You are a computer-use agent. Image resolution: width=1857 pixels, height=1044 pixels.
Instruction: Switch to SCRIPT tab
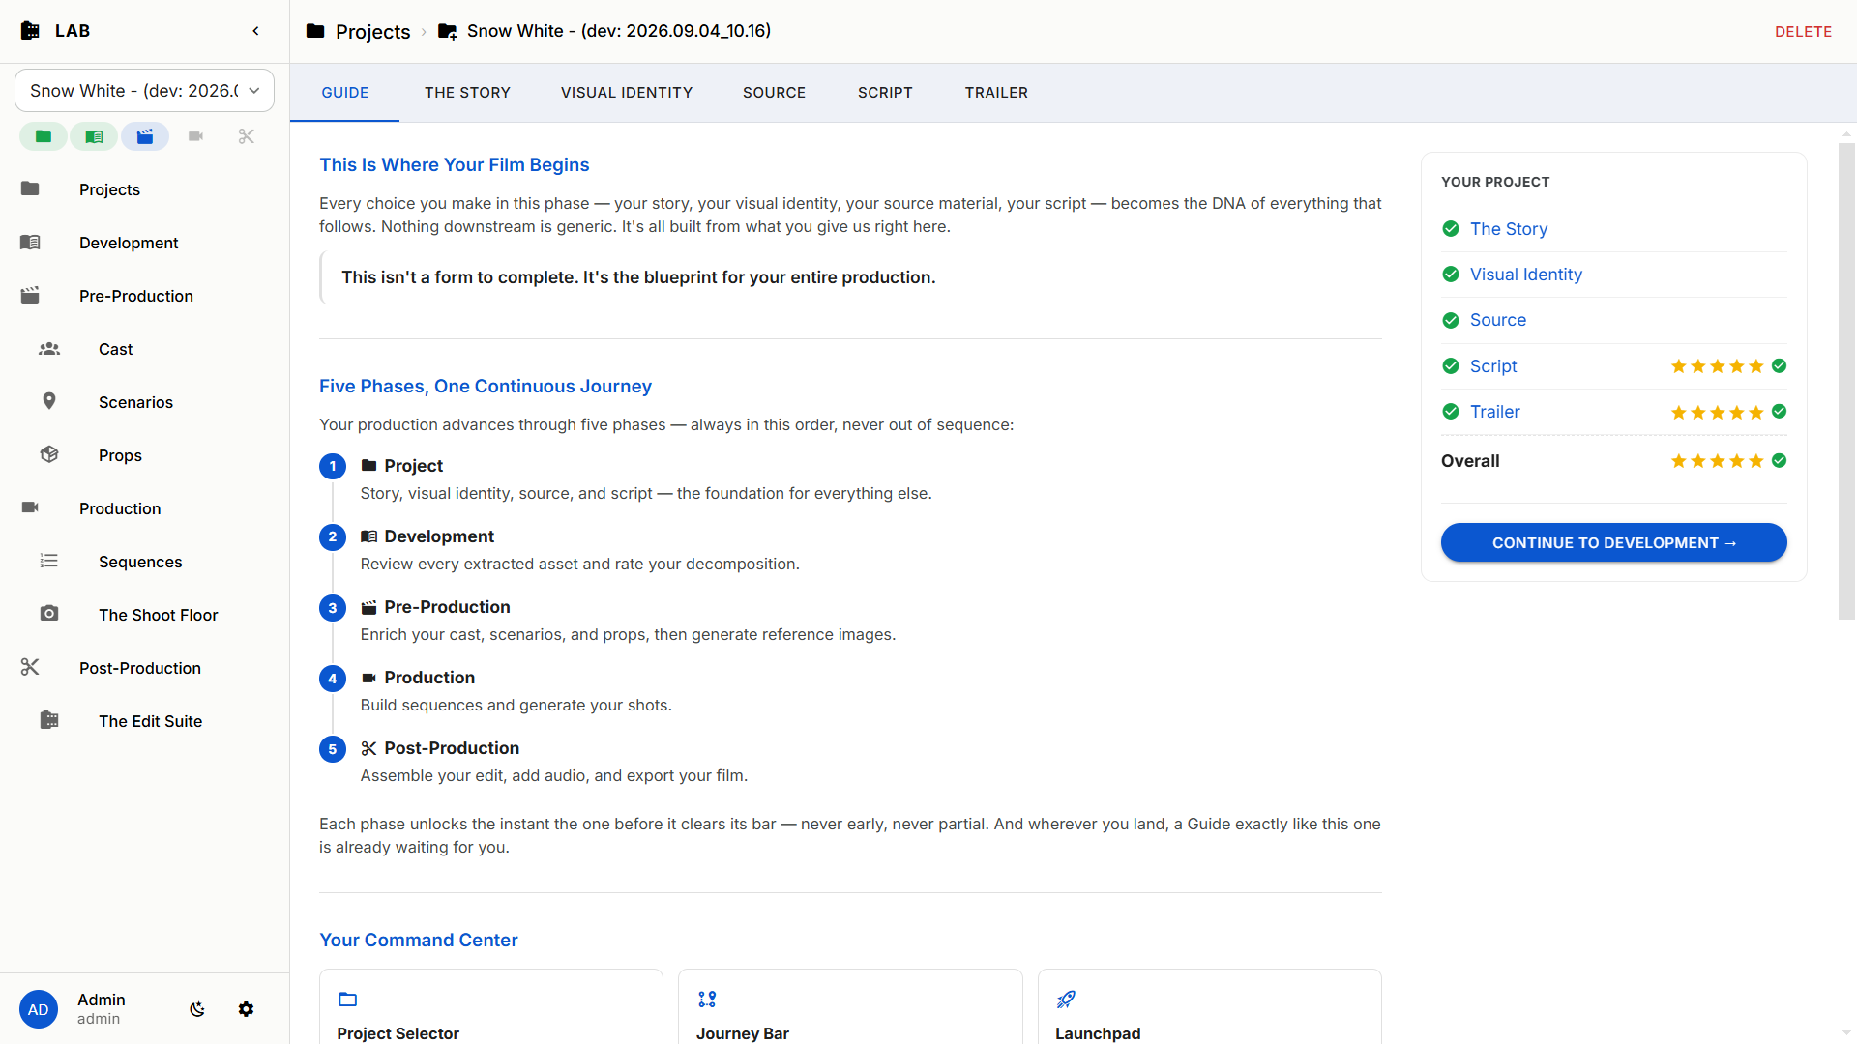tap(885, 93)
